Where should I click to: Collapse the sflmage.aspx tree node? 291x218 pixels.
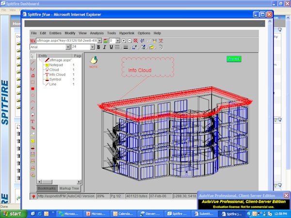tap(43, 60)
